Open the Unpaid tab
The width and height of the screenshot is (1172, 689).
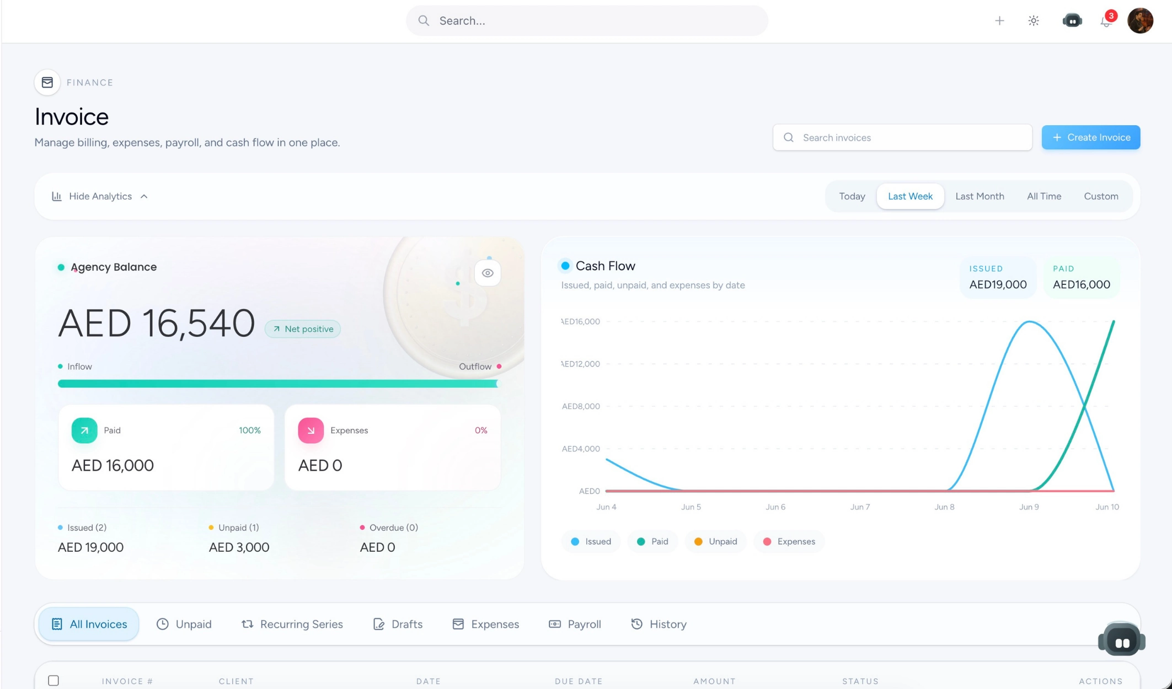point(184,624)
